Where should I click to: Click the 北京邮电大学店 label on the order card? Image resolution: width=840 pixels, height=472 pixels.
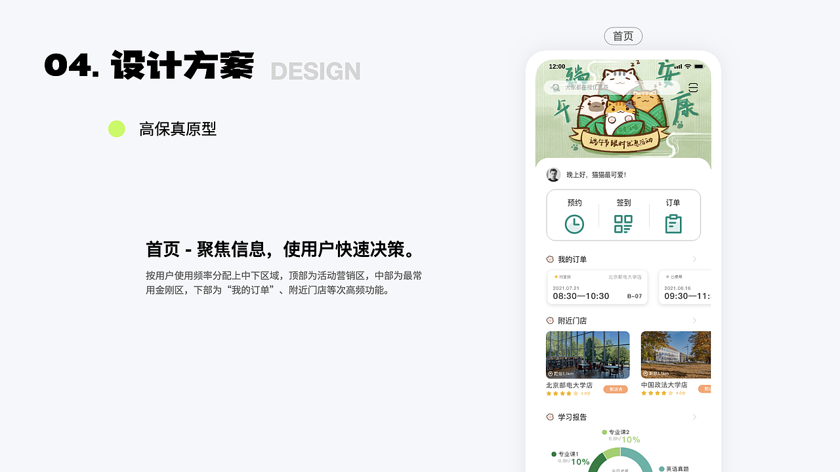(x=625, y=277)
